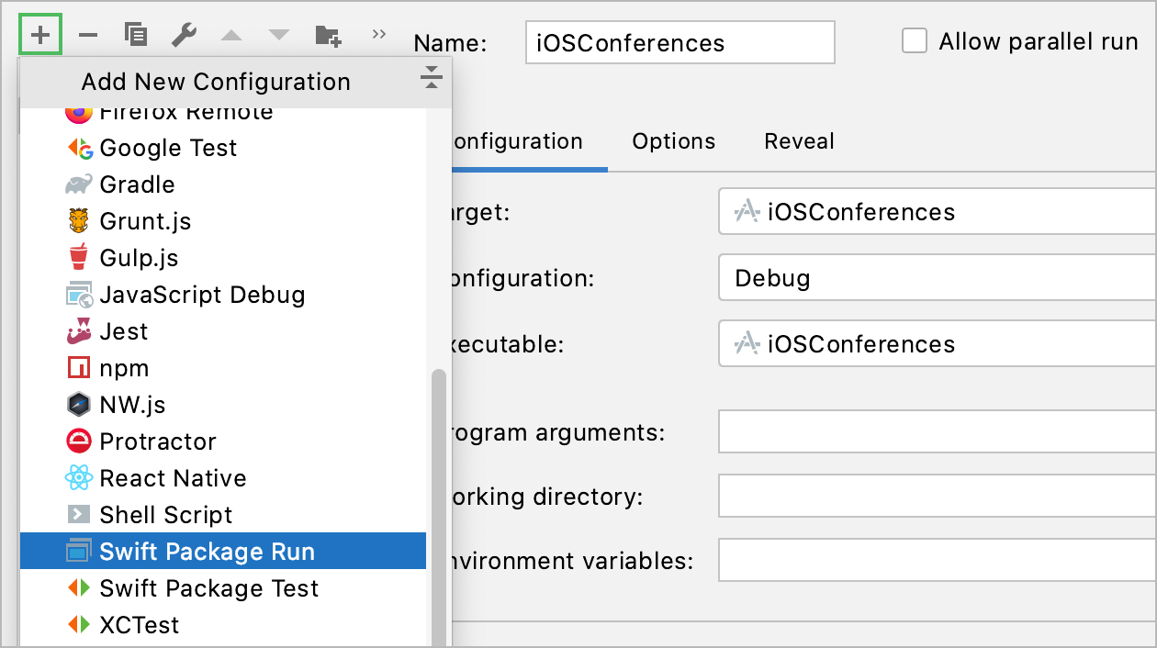This screenshot has height=648, width=1157.
Task: Click the Name text field
Action: [680, 42]
